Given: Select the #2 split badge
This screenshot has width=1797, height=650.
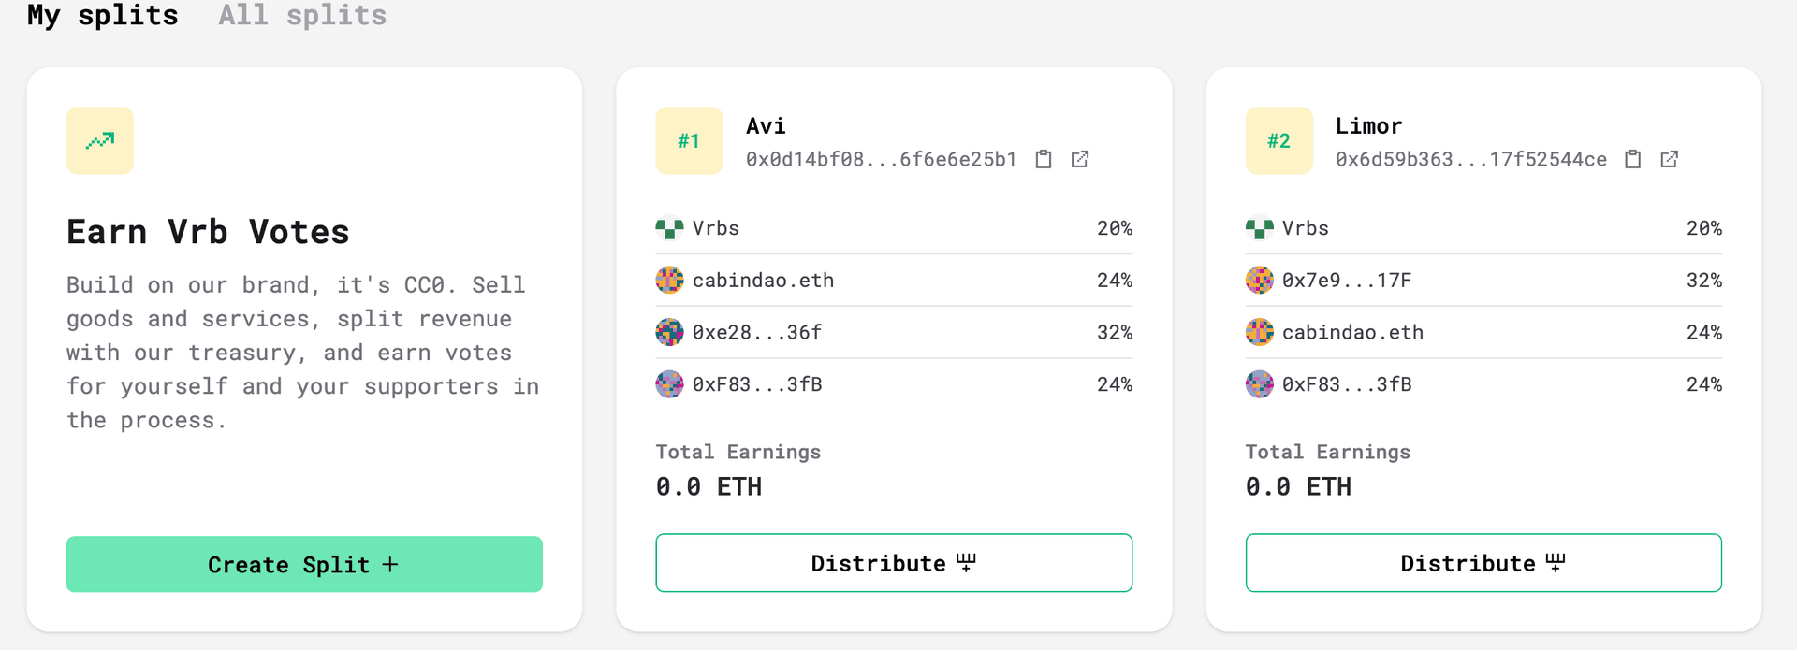Looking at the screenshot, I should (1278, 141).
